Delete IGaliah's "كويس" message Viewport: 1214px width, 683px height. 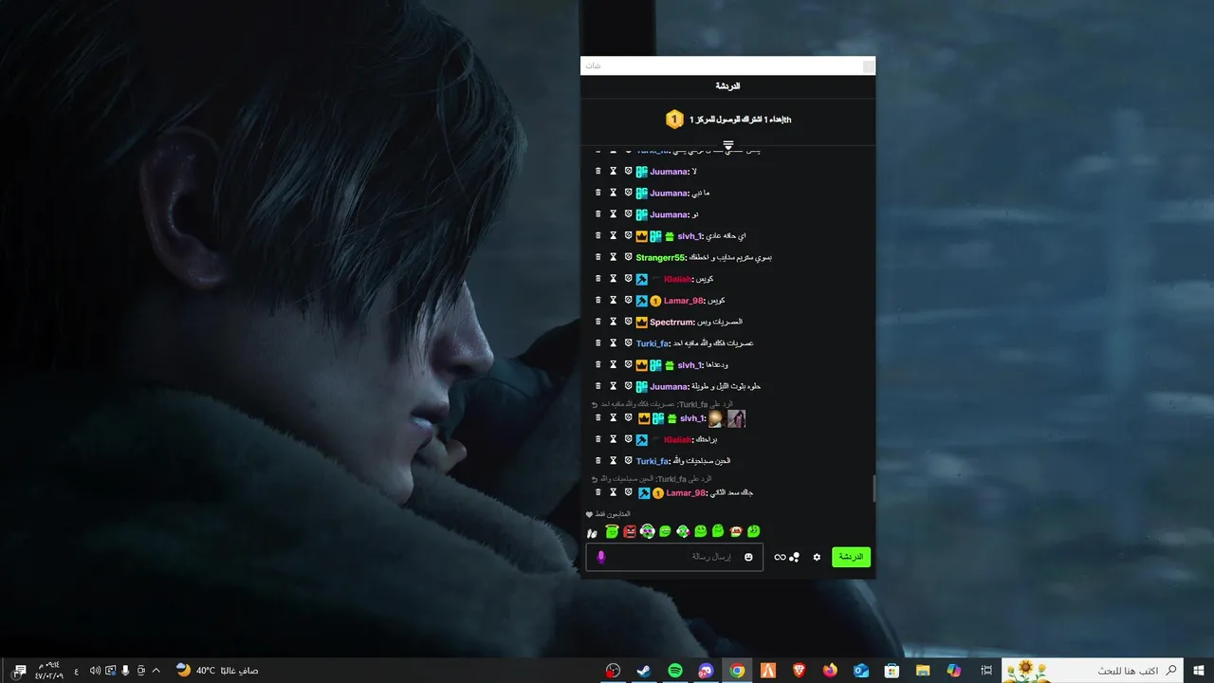[598, 279]
